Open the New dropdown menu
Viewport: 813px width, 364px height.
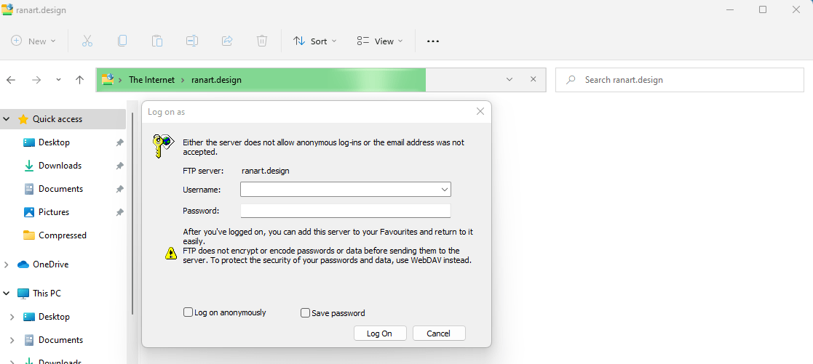[33, 41]
